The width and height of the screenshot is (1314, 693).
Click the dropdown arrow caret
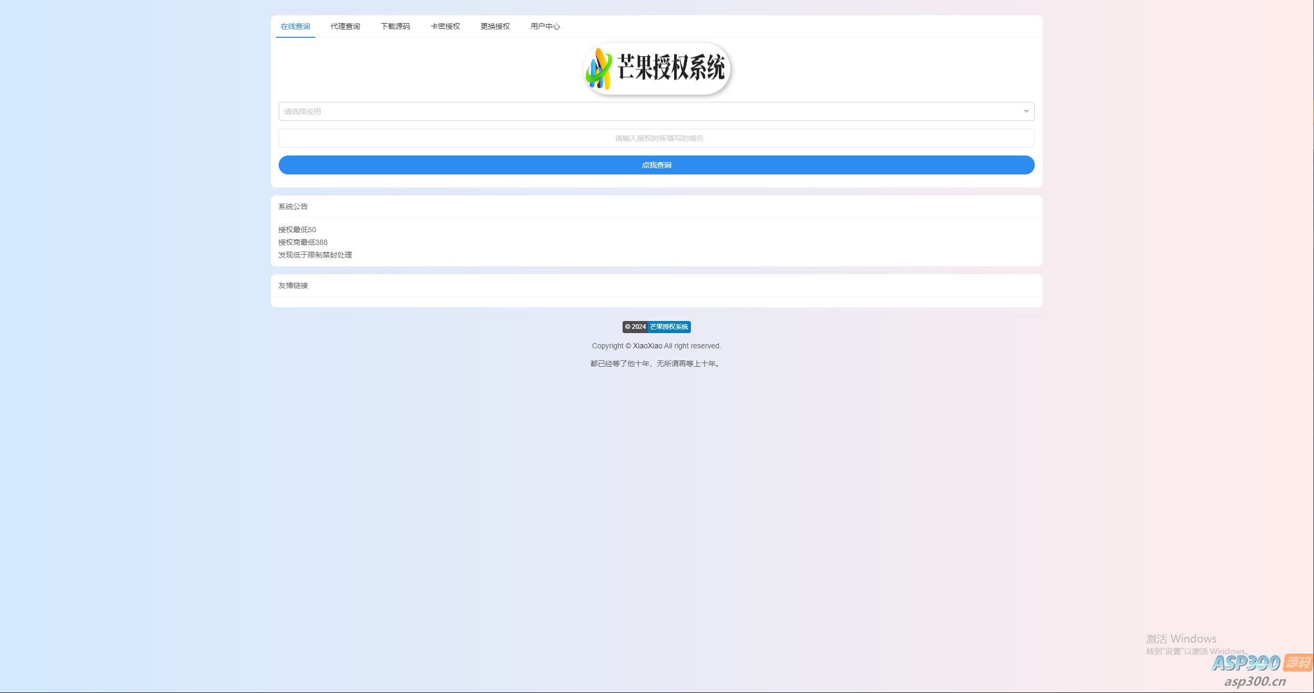1026,111
